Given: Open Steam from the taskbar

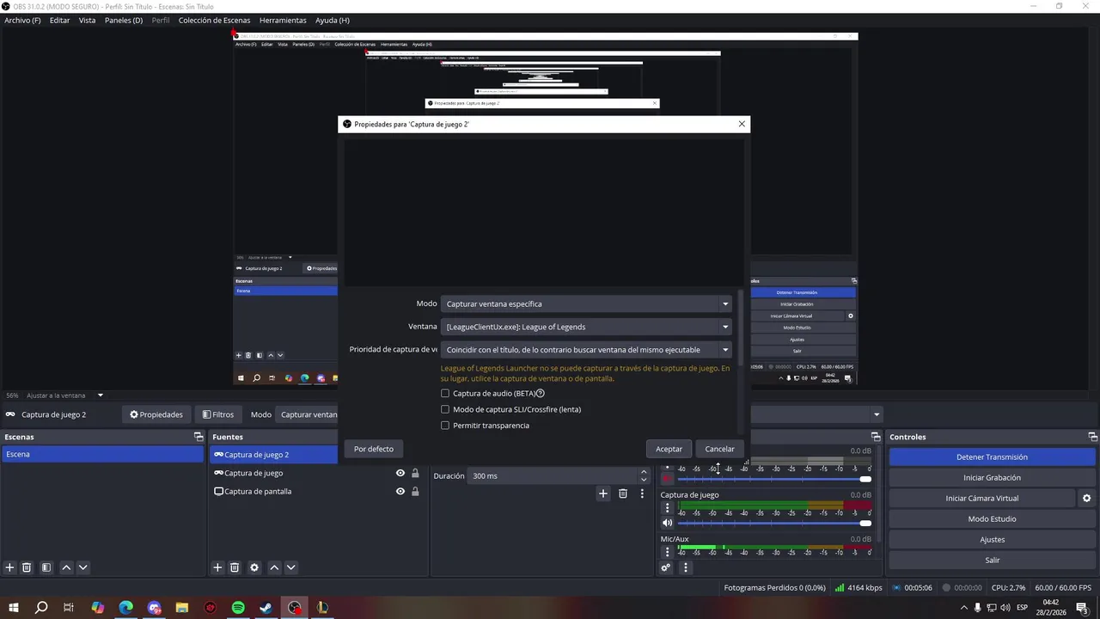Looking at the screenshot, I should click(266, 608).
